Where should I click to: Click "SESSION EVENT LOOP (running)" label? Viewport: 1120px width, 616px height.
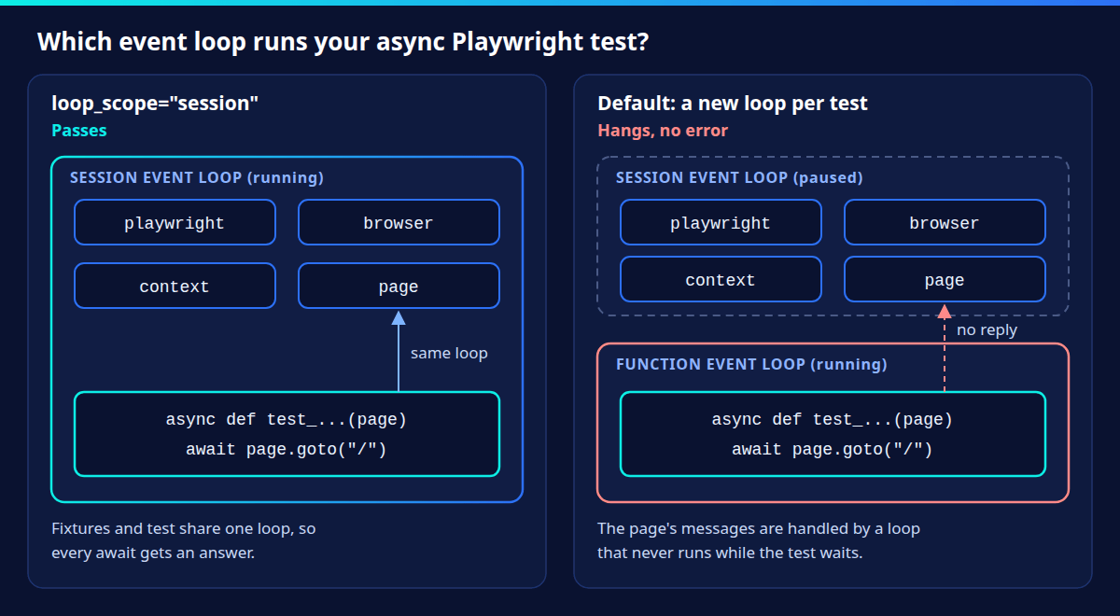click(x=197, y=177)
